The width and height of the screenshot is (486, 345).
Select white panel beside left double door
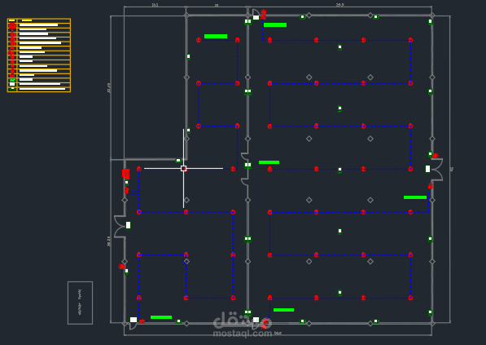(x=128, y=225)
